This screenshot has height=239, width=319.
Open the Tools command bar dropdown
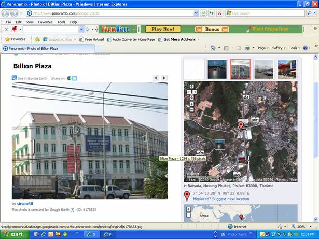coord(299,48)
